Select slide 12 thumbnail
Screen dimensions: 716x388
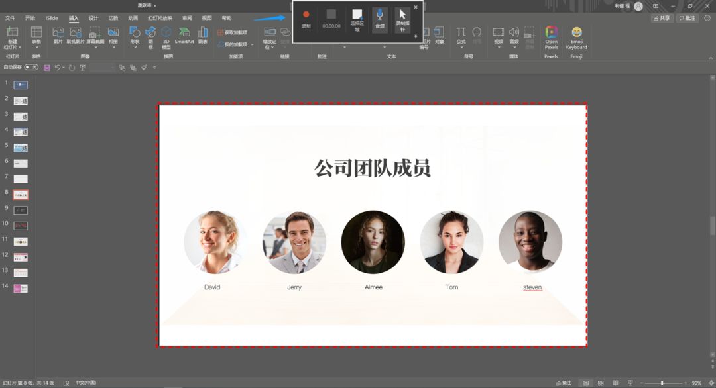click(x=21, y=257)
